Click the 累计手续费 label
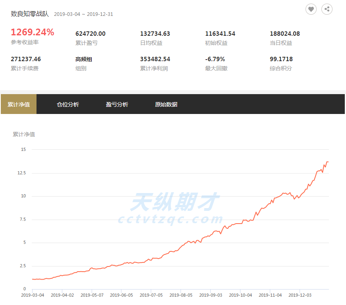 tap(25, 68)
